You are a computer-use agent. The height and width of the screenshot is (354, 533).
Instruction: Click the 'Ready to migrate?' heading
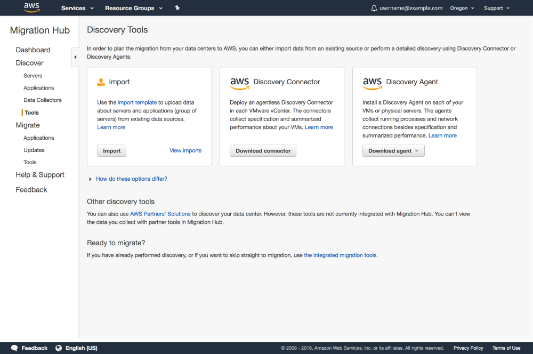tap(116, 243)
